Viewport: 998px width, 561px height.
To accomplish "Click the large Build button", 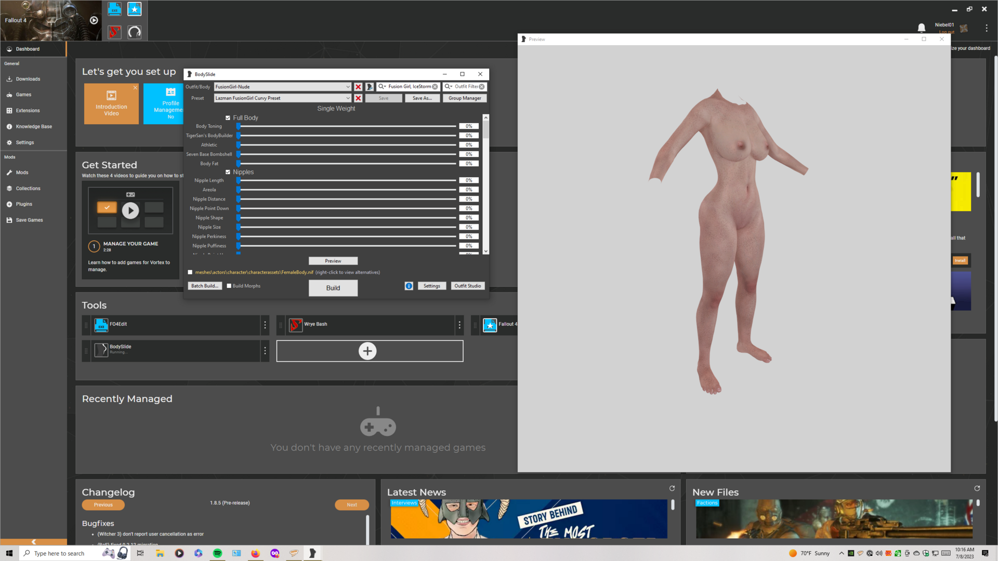I will (333, 288).
